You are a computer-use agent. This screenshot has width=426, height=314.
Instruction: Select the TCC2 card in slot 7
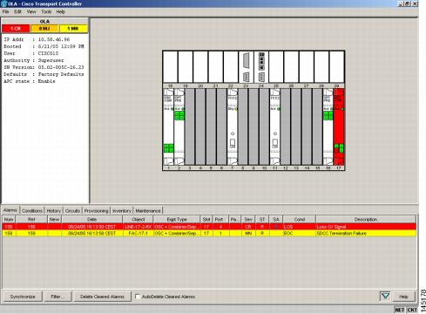tap(233, 127)
